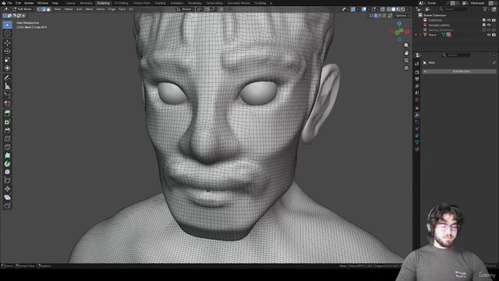Open the Mesh menu in viewport header
Image resolution: width=499 pixels, height=281 pixels.
[89, 9]
